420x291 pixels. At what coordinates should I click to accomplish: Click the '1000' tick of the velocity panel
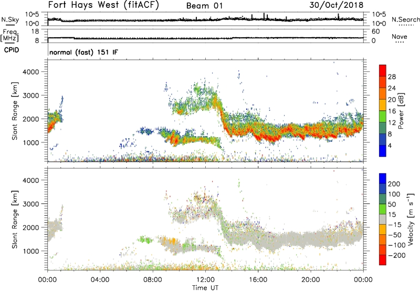click(30, 251)
